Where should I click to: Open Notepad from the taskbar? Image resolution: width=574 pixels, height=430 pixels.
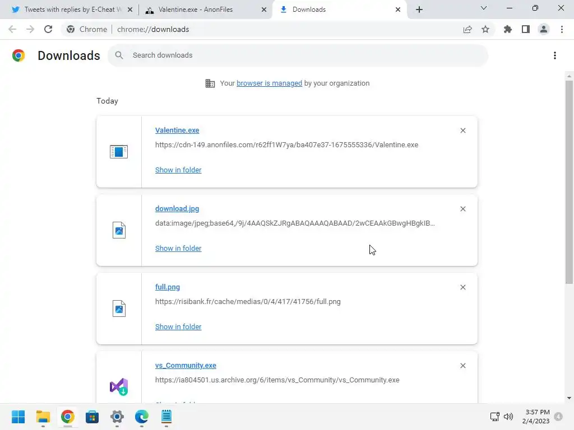(166, 417)
